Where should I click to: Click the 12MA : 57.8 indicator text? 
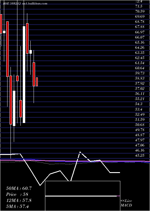pyautogui.click(x=19, y=200)
